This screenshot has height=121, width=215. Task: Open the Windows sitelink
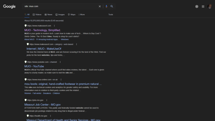pyautogui.click(x=65, y=39)
